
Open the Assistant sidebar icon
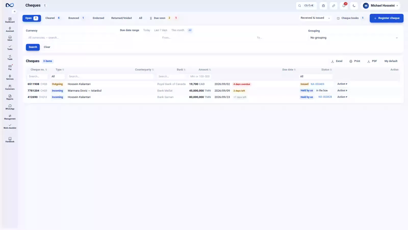10,29
